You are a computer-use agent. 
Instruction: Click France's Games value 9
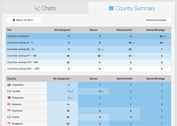point(100,117)
